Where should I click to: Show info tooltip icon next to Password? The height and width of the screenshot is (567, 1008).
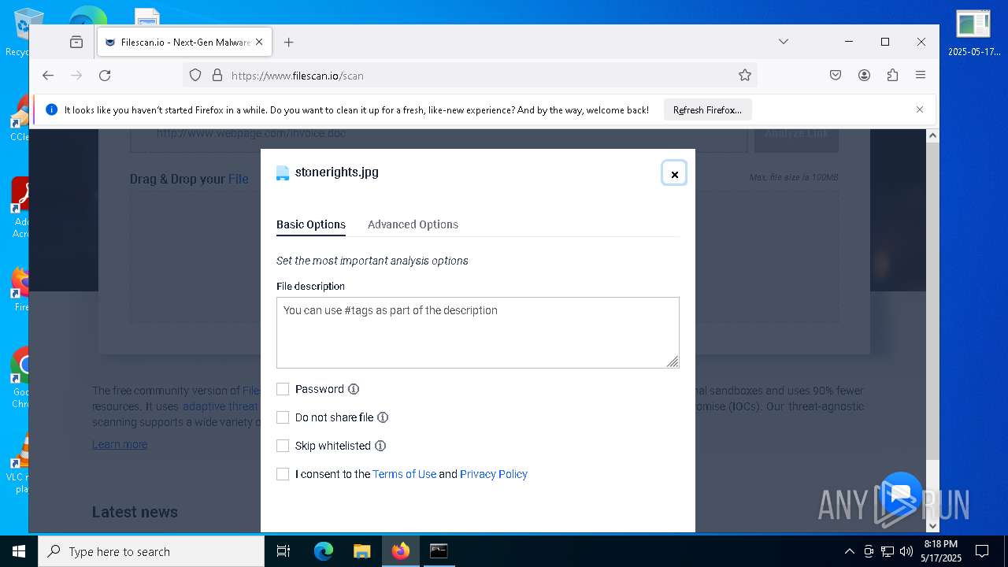[x=354, y=389]
